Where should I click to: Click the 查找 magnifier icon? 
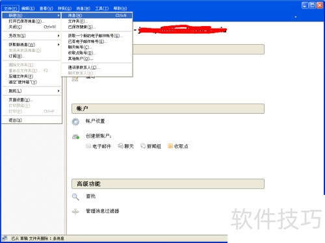pyautogui.click(x=75, y=197)
